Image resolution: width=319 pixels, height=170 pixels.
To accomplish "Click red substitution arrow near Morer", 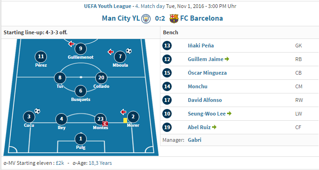I will click(x=123, y=112).
